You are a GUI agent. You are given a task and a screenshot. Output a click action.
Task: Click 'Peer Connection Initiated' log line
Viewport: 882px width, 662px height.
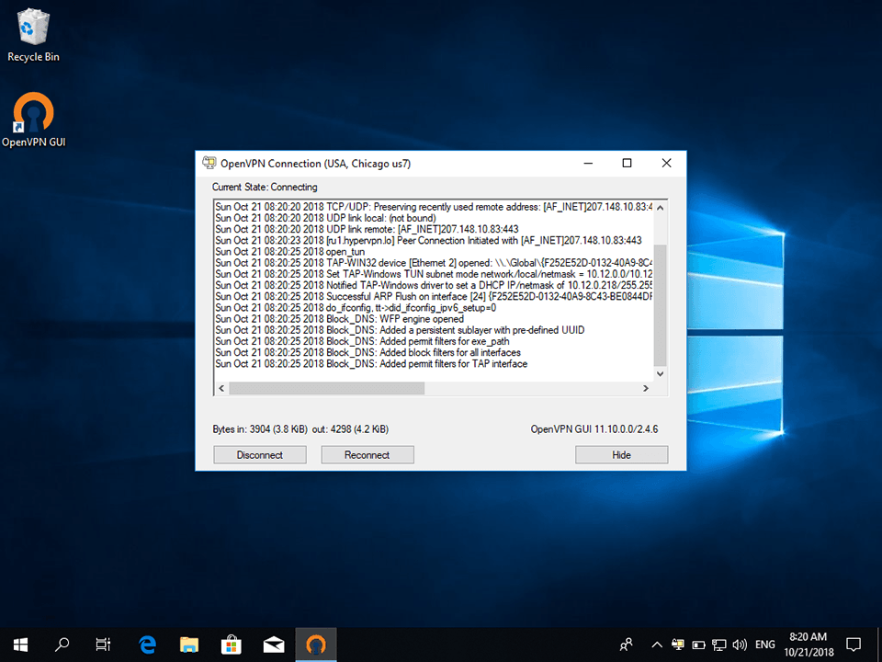tap(428, 240)
